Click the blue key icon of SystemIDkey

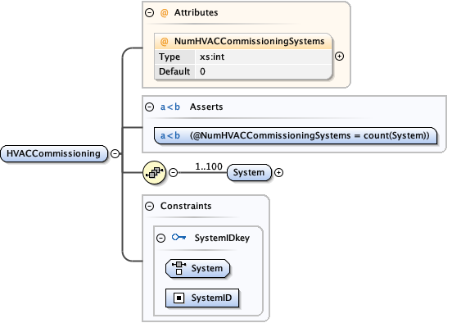179,237
